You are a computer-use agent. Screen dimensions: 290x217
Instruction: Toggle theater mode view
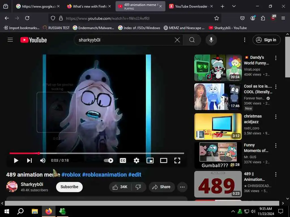[x=163, y=160]
